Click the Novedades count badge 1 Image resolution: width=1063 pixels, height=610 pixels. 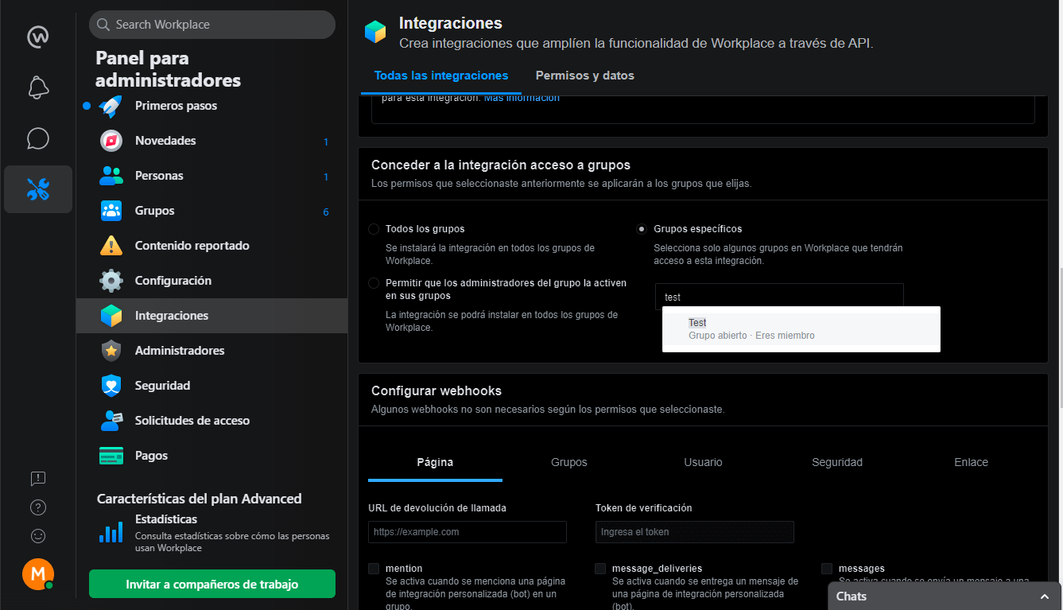tap(326, 142)
